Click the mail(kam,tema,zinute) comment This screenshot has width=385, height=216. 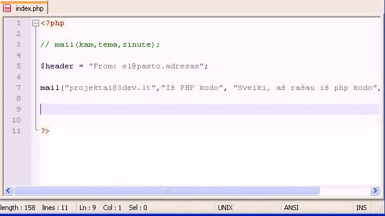tap(100, 44)
